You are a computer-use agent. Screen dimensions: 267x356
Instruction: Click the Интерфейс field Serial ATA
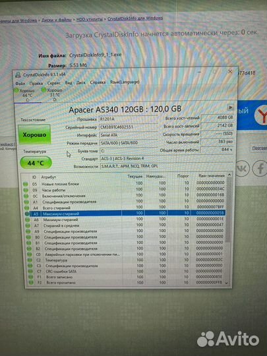[129, 135]
